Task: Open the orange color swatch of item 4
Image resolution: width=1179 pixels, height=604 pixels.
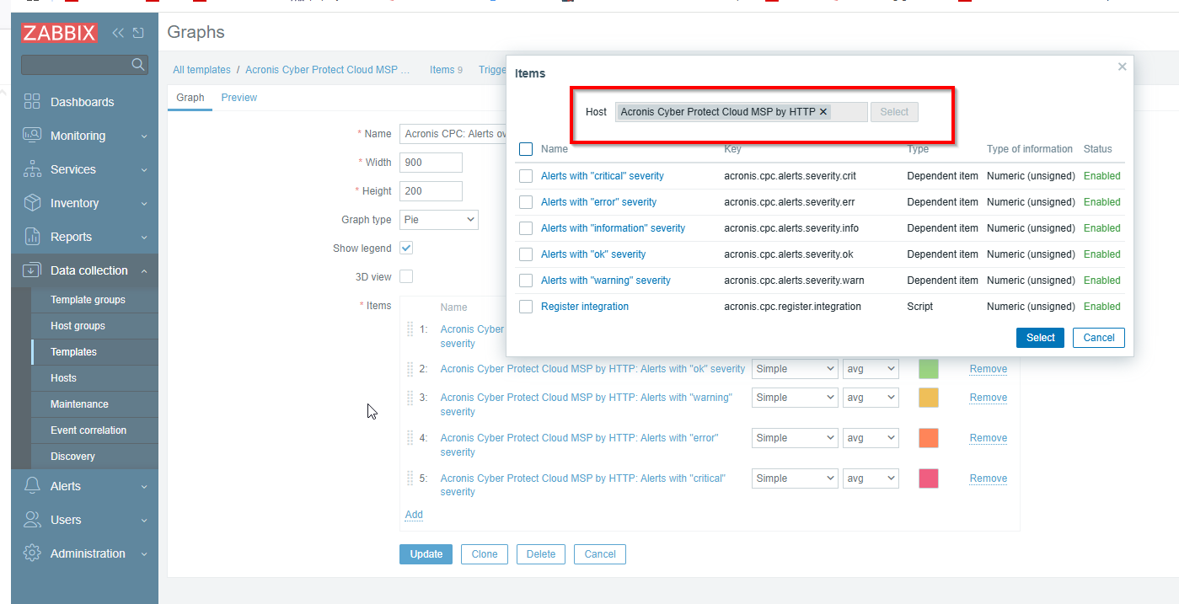Action: [929, 438]
